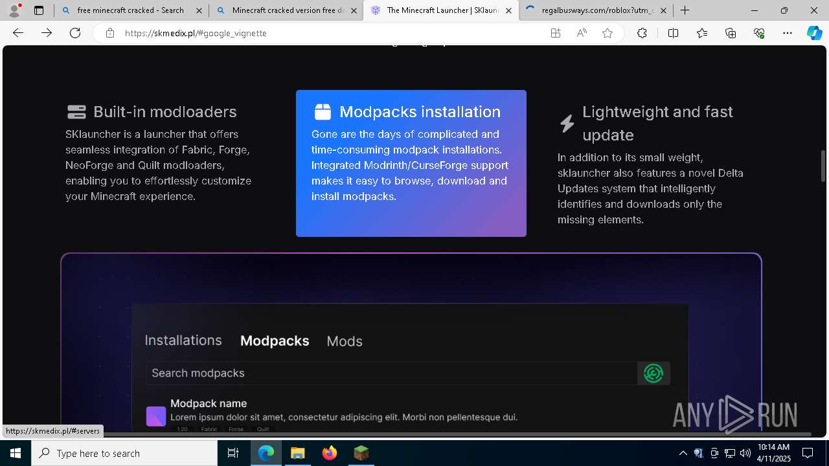Open the notification center

coord(808,453)
